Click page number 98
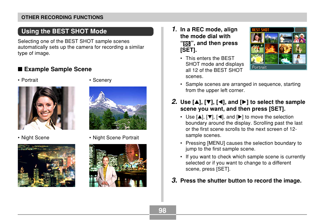Image resolution: width=325 pixels, height=220 pixels. pos(162,210)
